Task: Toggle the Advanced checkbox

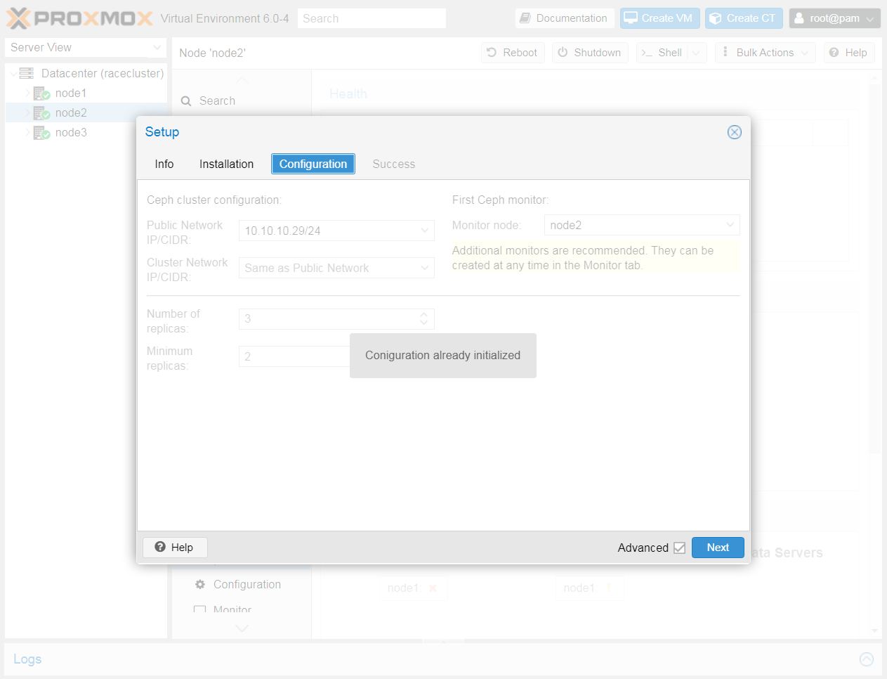Action: coord(679,548)
